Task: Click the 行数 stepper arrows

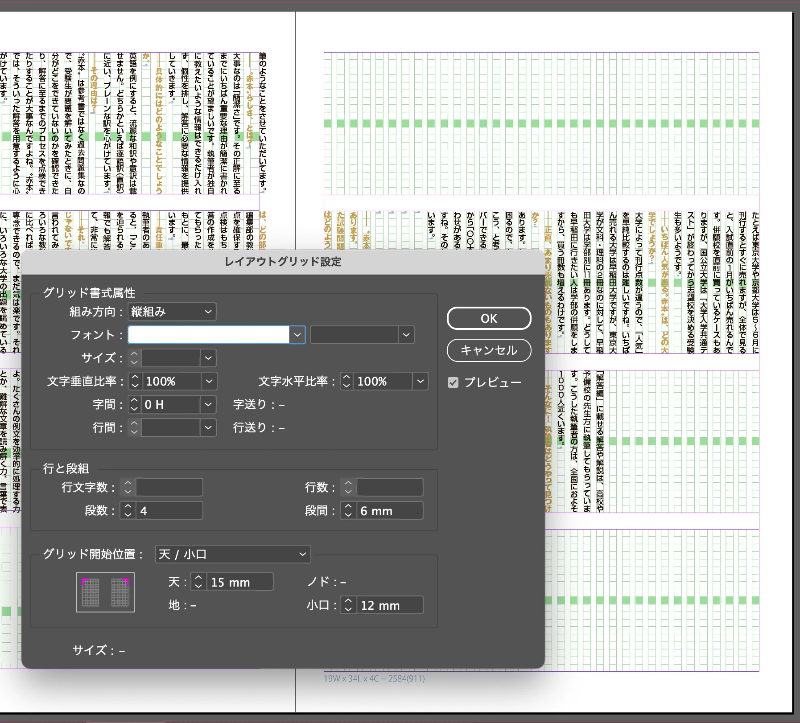Action: click(348, 487)
